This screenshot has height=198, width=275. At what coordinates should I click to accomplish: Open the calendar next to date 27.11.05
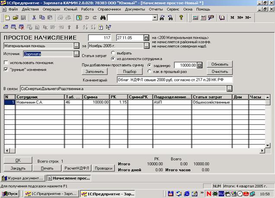(x=146, y=38)
